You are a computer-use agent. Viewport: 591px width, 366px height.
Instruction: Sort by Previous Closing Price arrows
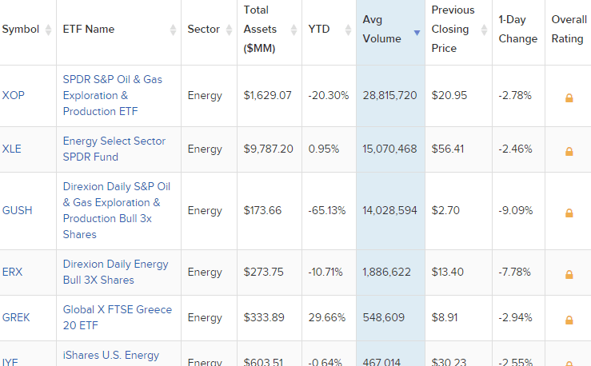(485, 30)
